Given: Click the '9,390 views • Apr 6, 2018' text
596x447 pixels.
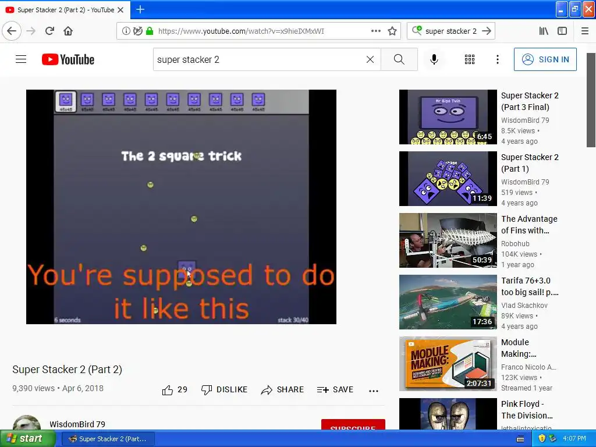Looking at the screenshot, I should point(58,388).
